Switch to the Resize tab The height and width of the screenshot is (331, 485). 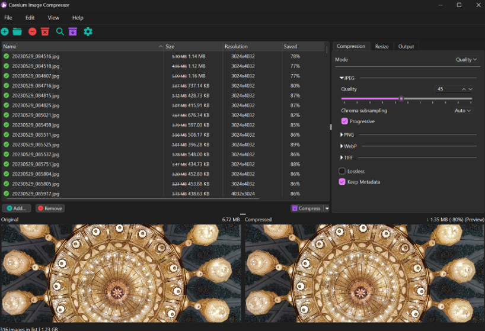pos(382,46)
